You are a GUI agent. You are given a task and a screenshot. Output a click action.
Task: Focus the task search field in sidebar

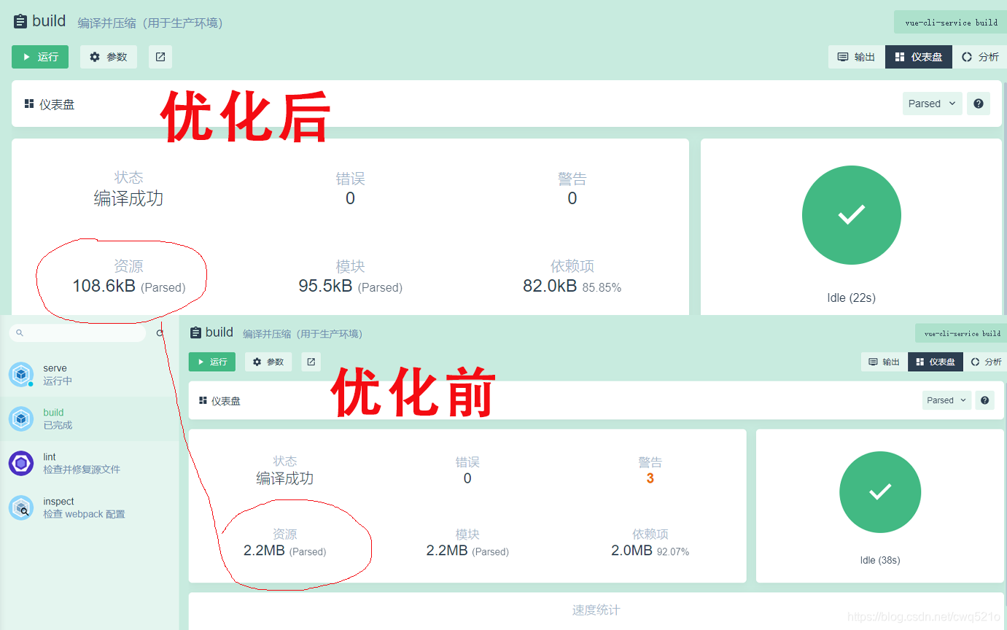(x=78, y=332)
